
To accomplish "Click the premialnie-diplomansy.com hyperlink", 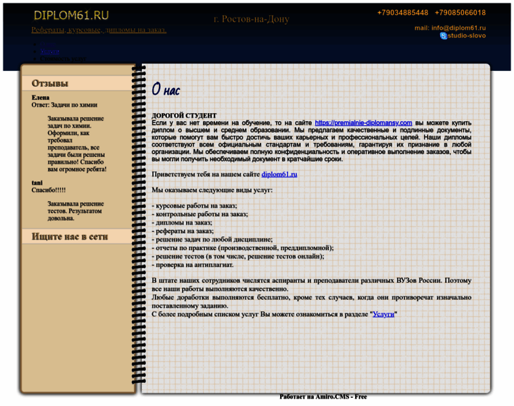I will [x=363, y=122].
